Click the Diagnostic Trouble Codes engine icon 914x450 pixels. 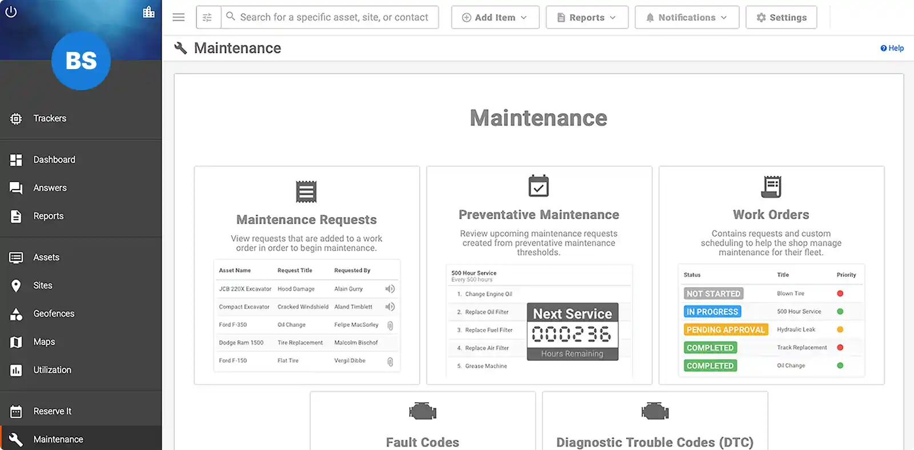655,411
